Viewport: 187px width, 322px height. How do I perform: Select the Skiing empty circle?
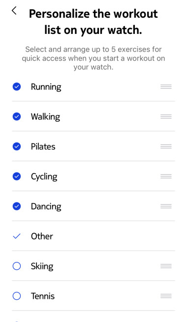(x=17, y=266)
